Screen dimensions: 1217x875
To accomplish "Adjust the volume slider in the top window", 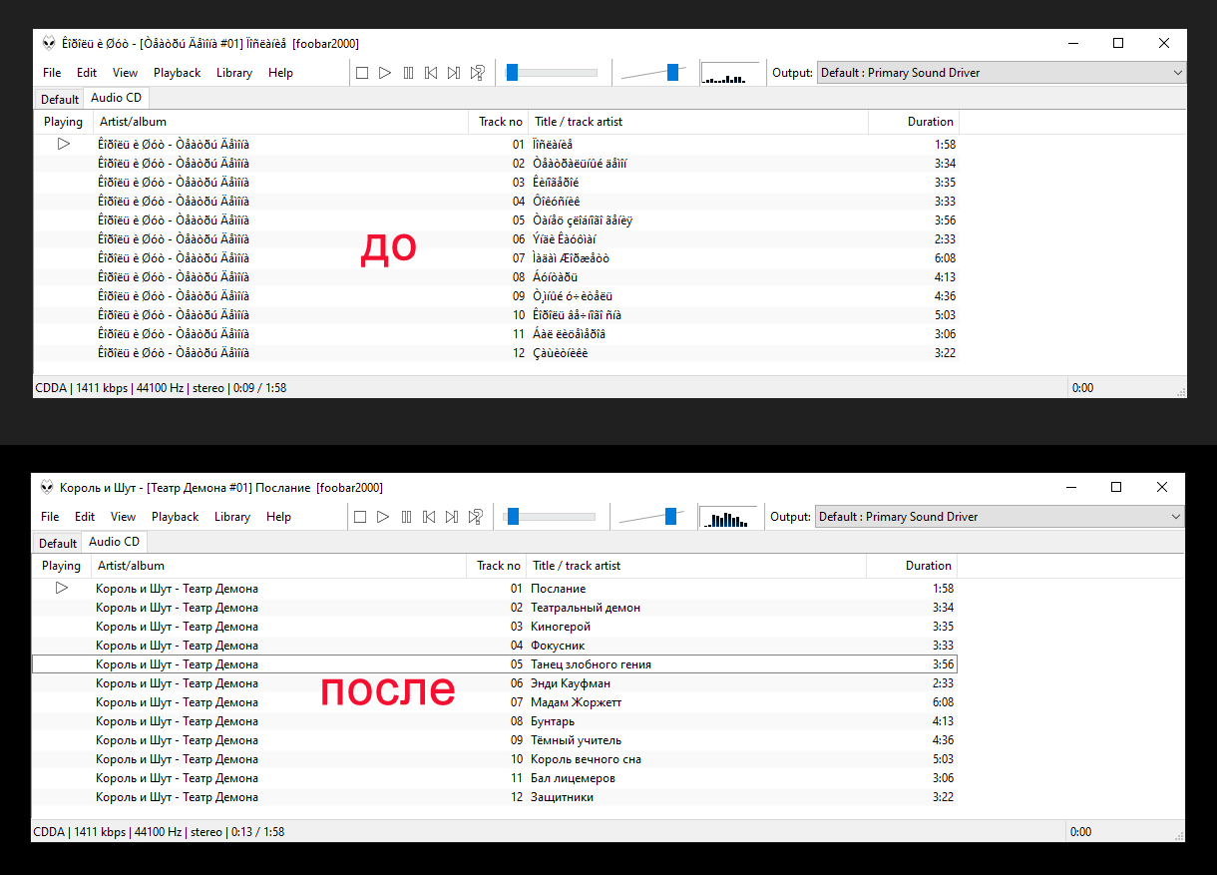I will [x=653, y=73].
